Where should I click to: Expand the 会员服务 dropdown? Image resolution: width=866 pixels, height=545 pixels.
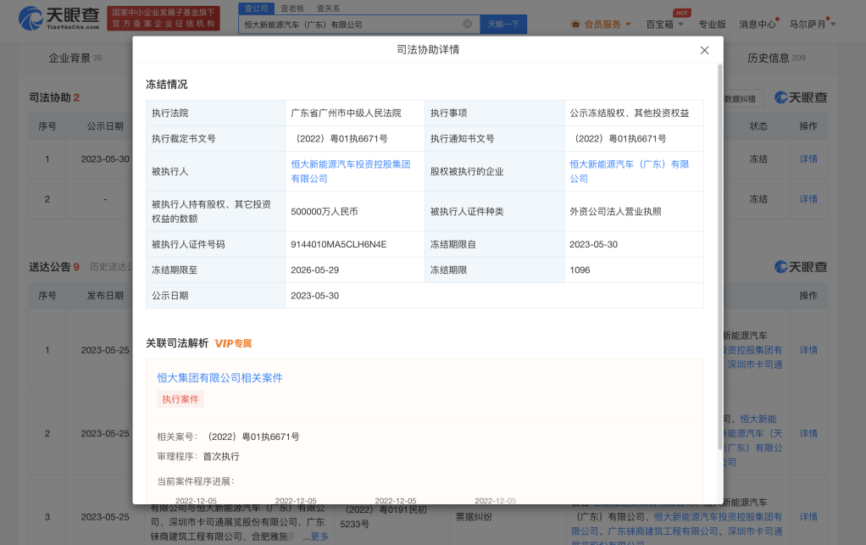coord(602,25)
